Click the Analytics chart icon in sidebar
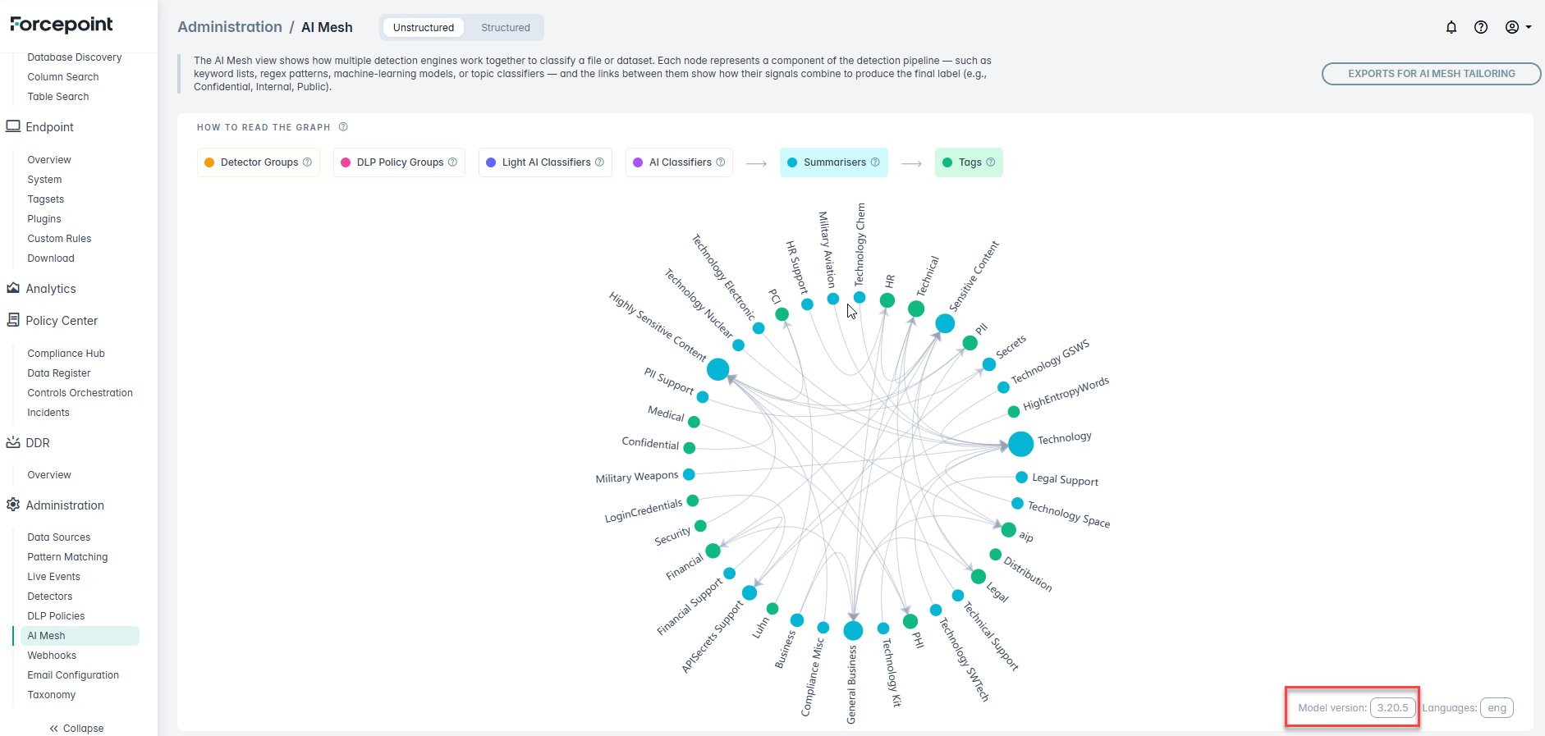Viewport: 1545px width, 736px height. 13,288
